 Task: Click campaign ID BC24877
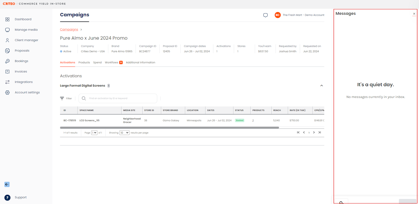point(145,51)
